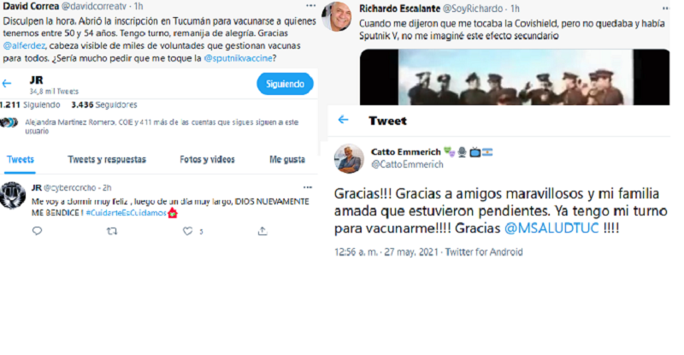Retweet JR's tweet using the retweet icon
Image resolution: width=684 pixels, height=355 pixels.
[112, 231]
